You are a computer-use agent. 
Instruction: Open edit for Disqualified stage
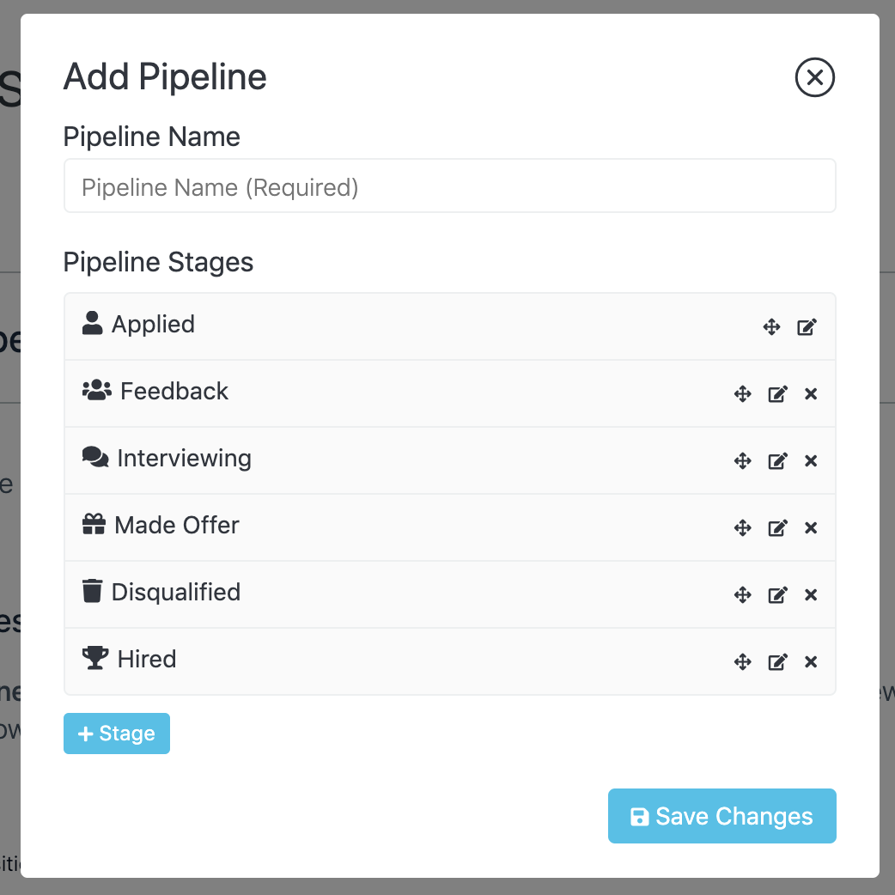(x=777, y=595)
